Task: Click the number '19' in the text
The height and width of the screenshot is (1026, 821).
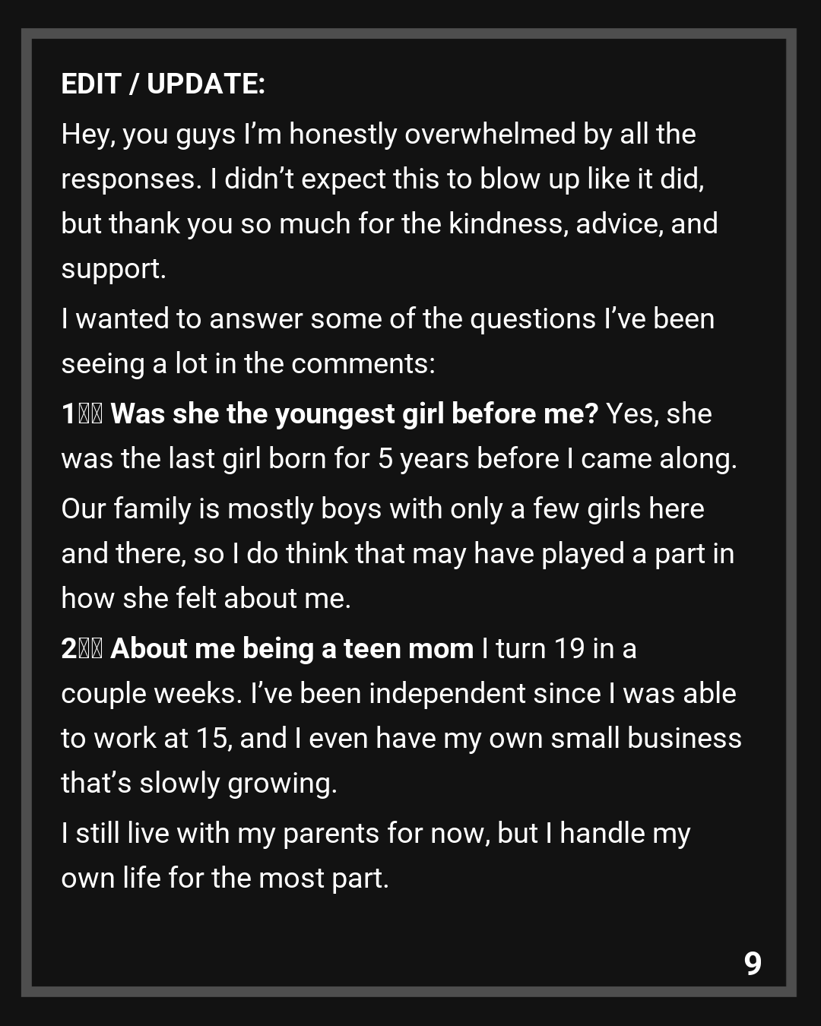Action: click(x=569, y=649)
